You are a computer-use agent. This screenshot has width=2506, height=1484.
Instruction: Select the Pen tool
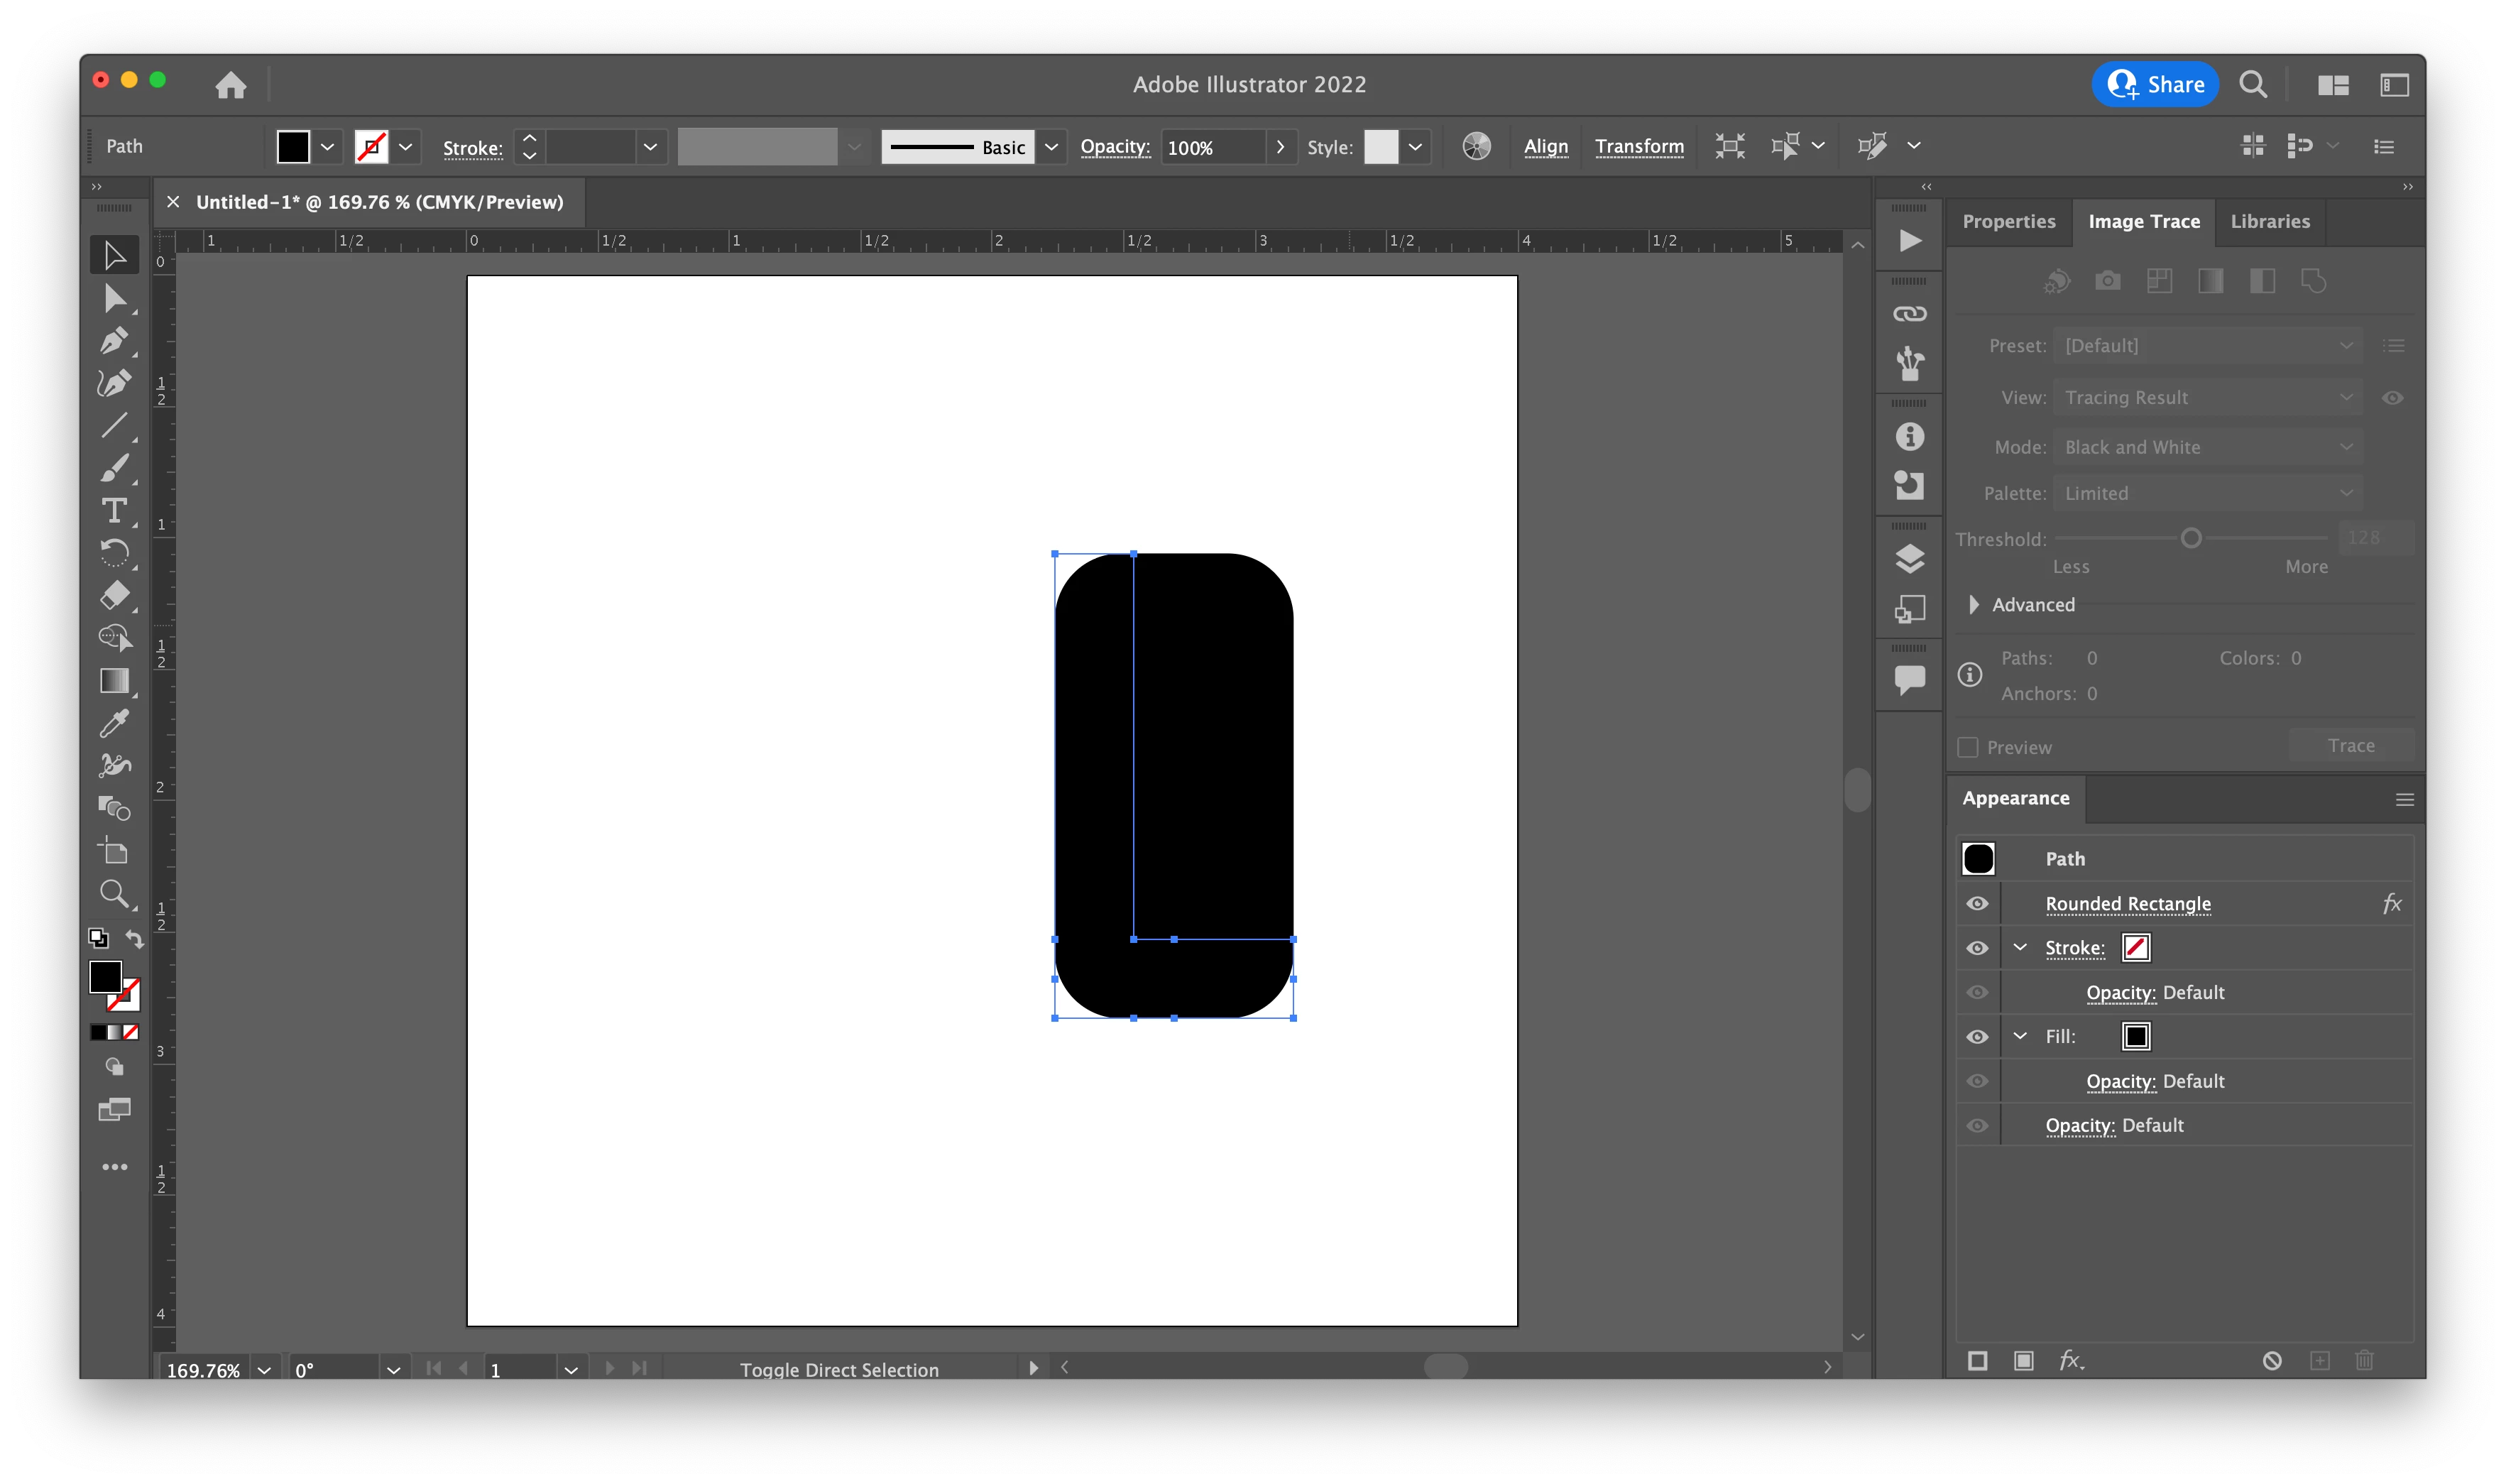[x=114, y=341]
